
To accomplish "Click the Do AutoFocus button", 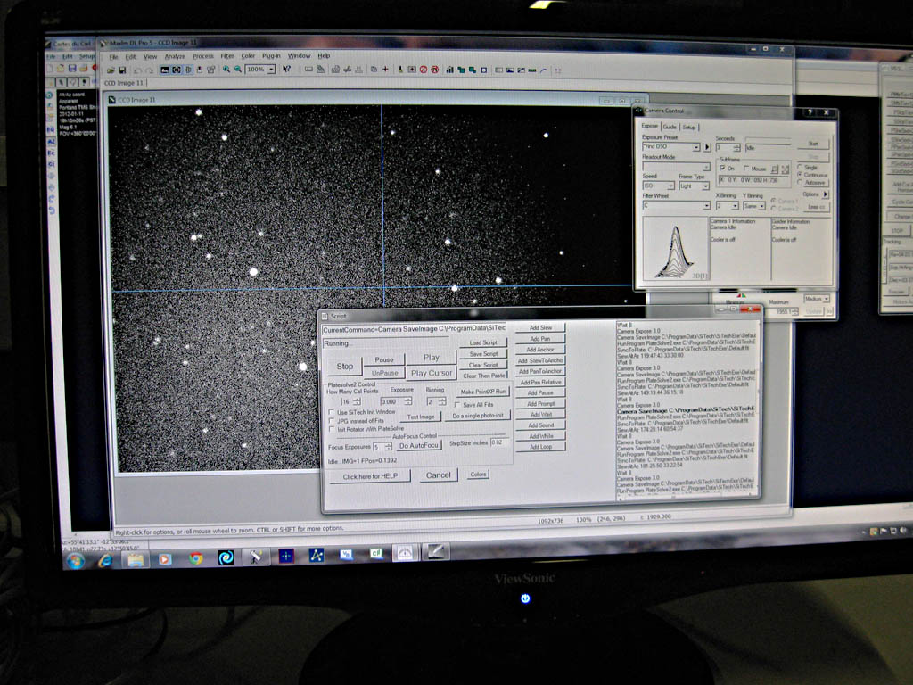I will [x=418, y=446].
